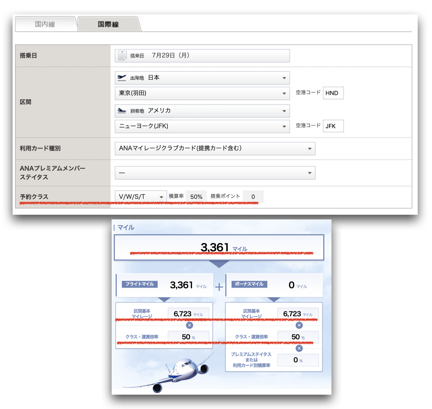The height and width of the screenshot is (409, 432).
Task: Open the ANAプレミアムメンバーステイタス dropdown
Action: pos(215,173)
